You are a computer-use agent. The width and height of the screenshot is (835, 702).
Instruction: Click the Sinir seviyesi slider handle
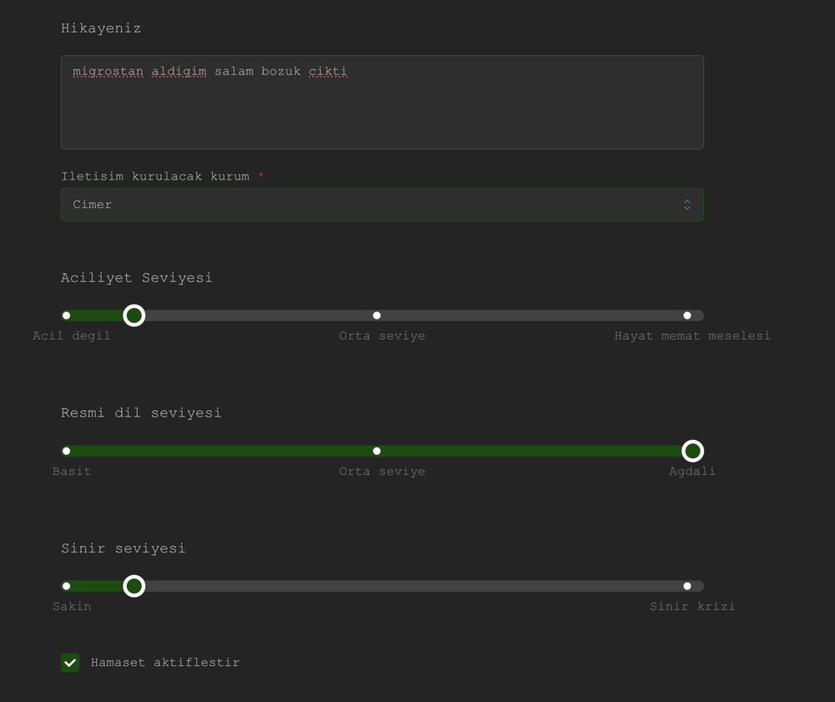134,586
